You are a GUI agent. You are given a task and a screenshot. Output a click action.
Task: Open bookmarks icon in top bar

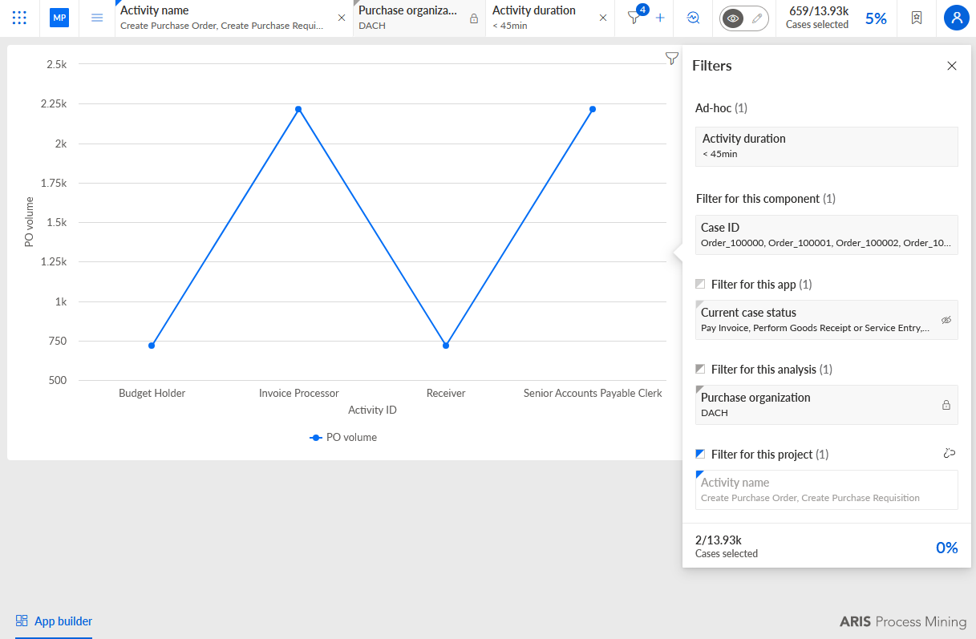click(x=917, y=18)
